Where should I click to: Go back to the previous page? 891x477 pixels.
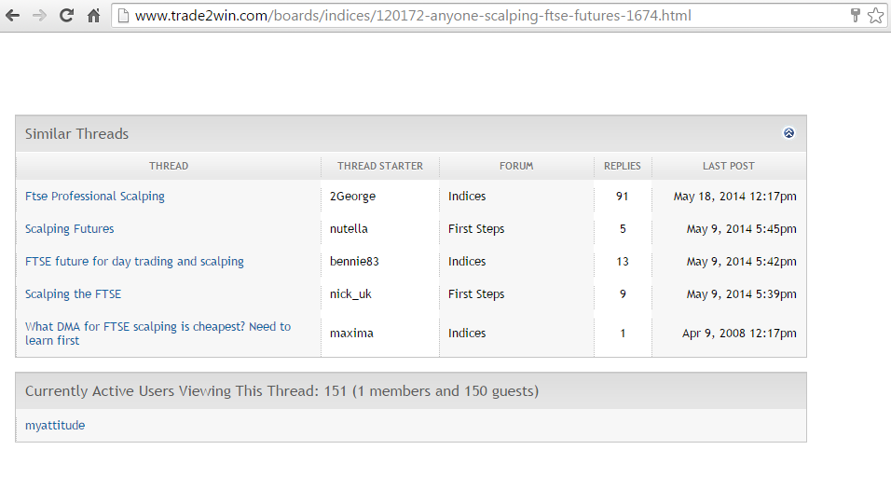13,16
